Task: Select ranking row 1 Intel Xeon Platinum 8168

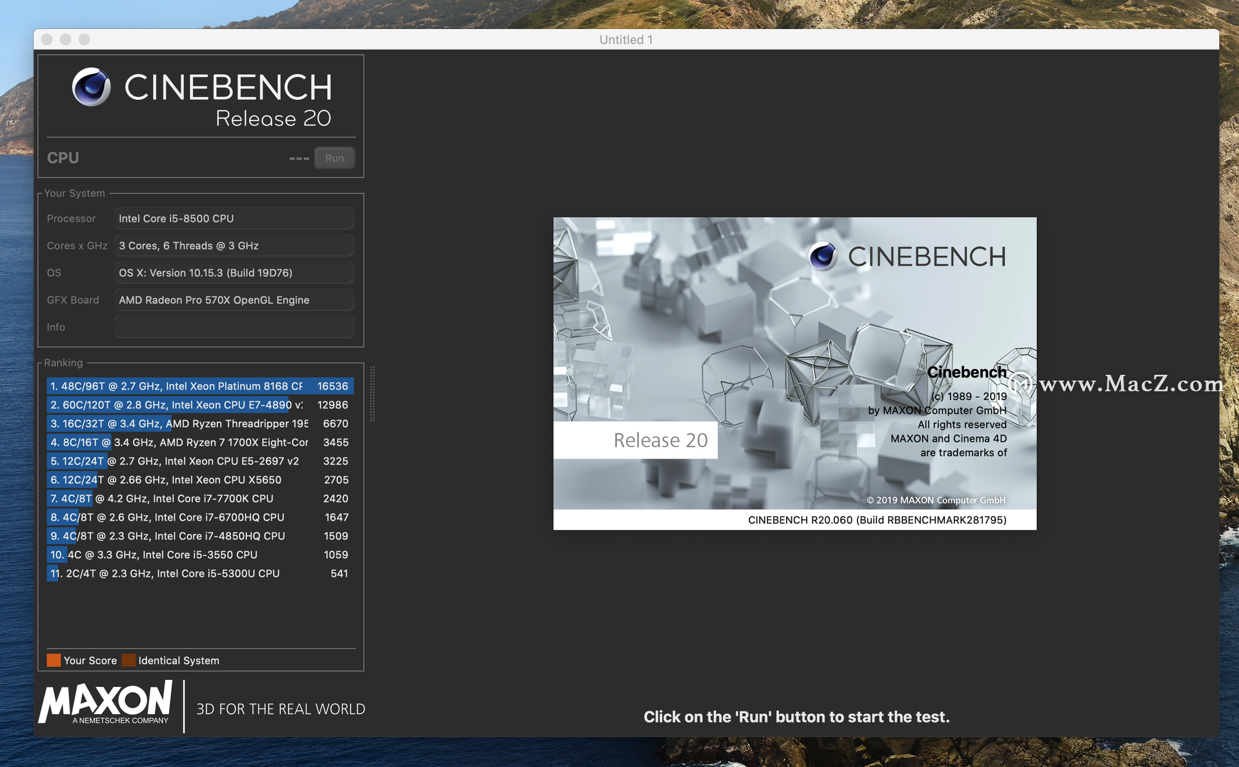Action: (200, 386)
